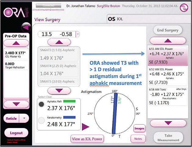Click IOL list down arrow button
The image size is (192, 147).
point(59,91)
